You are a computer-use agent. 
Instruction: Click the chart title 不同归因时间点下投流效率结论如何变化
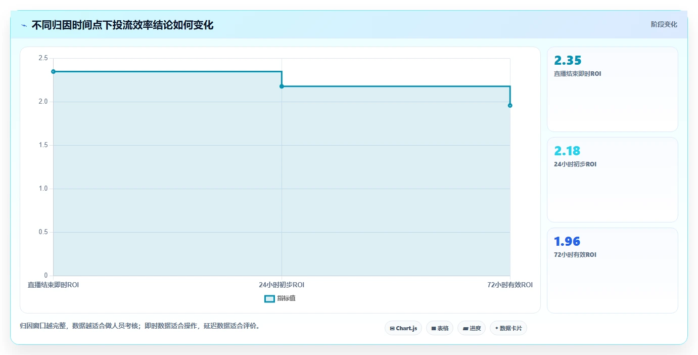pyautogui.click(x=122, y=25)
